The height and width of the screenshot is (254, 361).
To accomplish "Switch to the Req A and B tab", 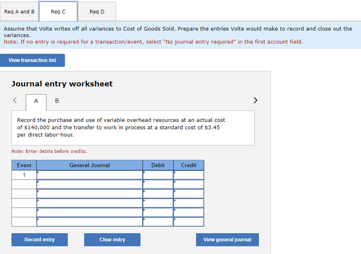I will pos(19,11).
